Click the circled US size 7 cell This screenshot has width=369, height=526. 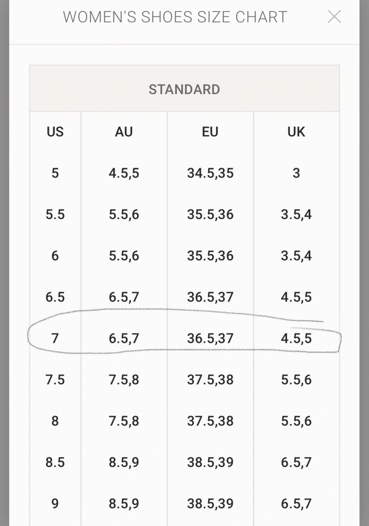[x=55, y=338]
